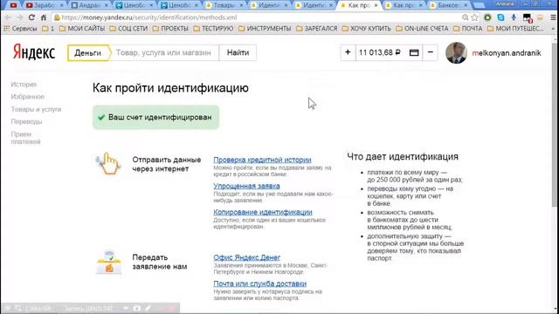Open the browser home page icon
Viewport: 559px width, 314px height.
tap(44, 17)
